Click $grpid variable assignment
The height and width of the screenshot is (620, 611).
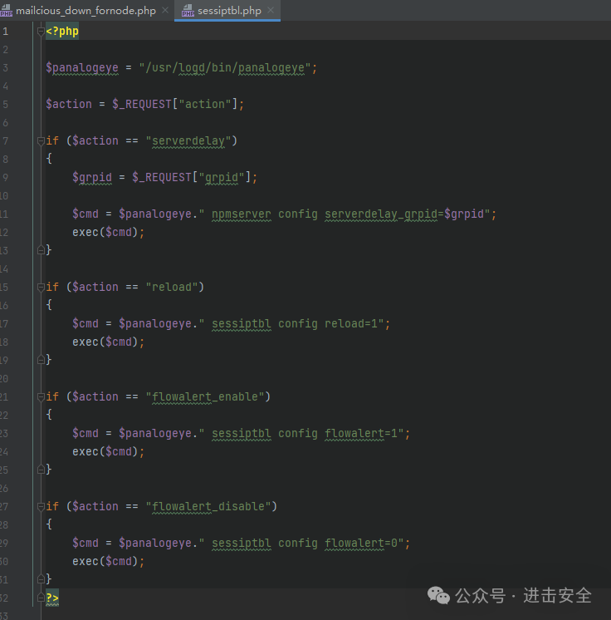[92, 178]
